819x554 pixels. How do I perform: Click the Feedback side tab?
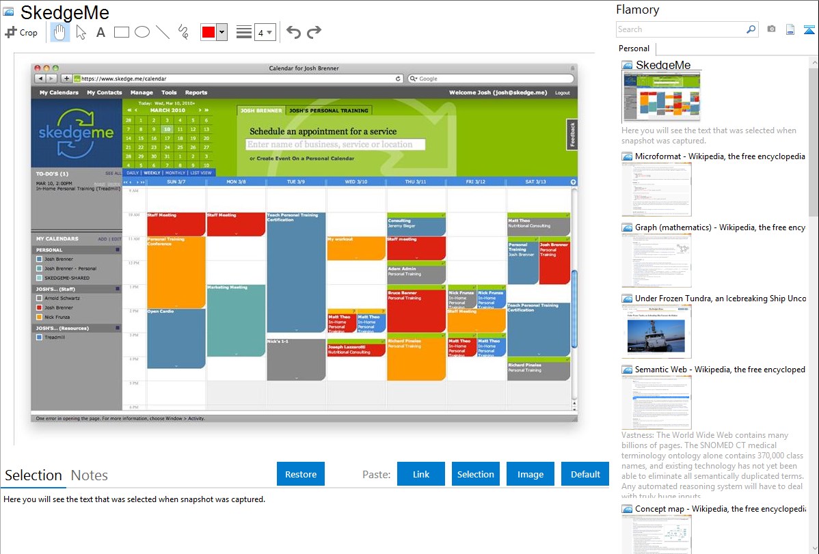(x=572, y=134)
